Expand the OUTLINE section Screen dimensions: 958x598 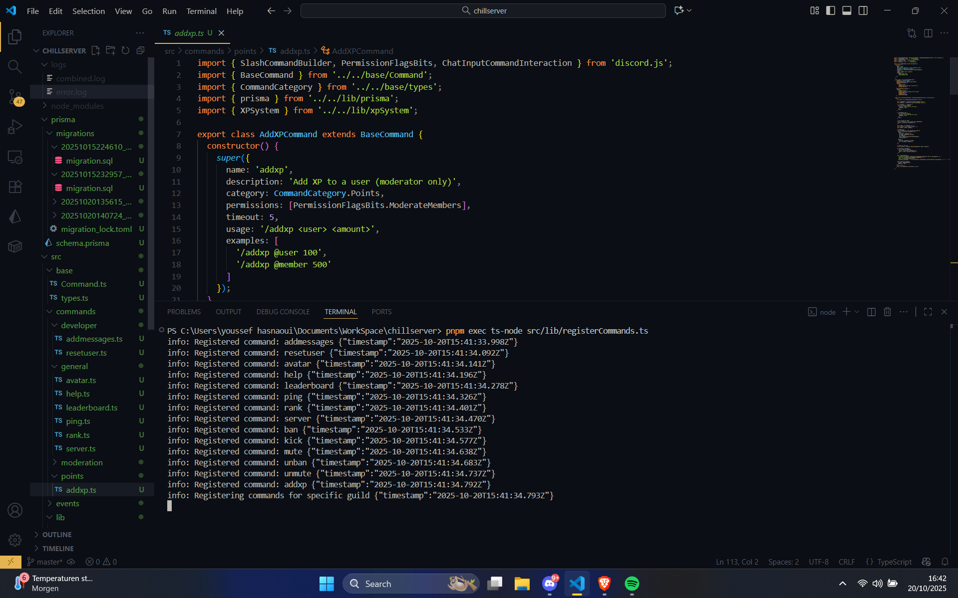click(x=57, y=534)
